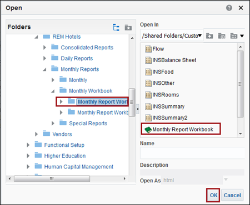Select the Daily Reports folder
This screenshot has height=205, width=250.
77,58
